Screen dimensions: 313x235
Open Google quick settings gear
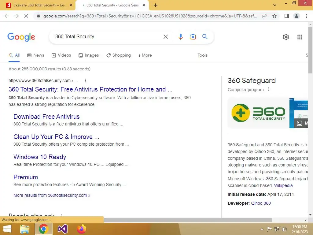pyautogui.click(x=286, y=37)
